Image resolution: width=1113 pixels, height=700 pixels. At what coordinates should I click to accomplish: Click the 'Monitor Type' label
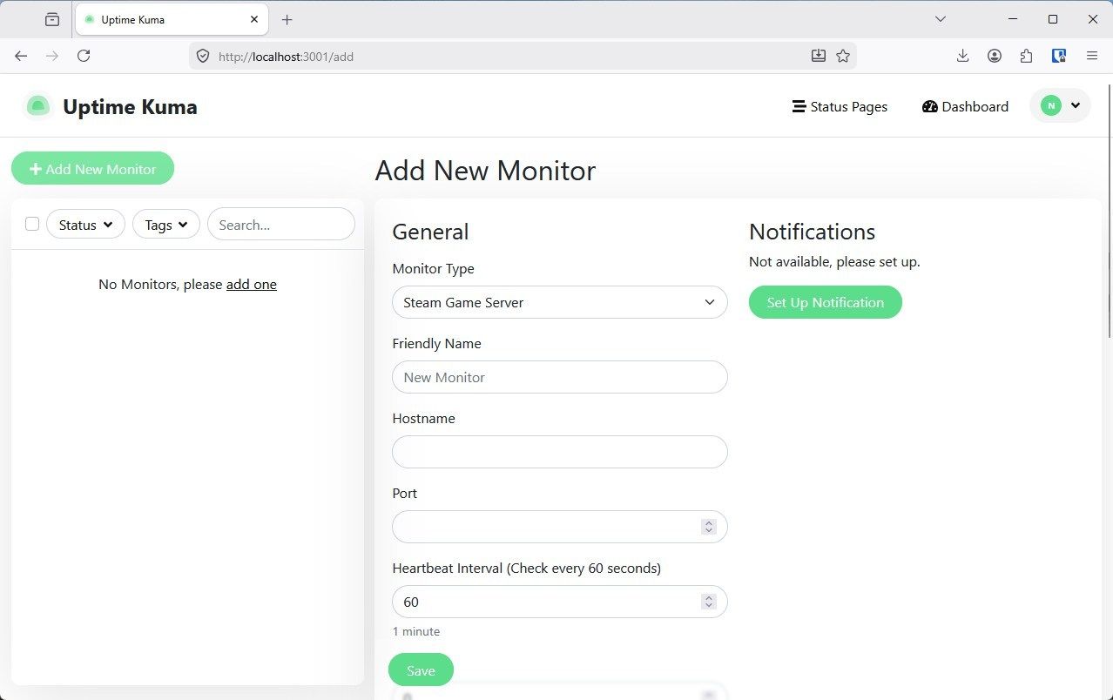pos(434,269)
